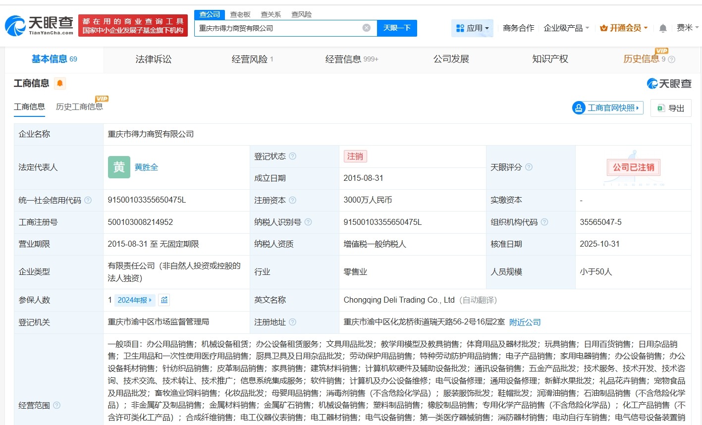This screenshot has height=425, width=702.
Task: Switch to the 查老板 search tab
Action: tap(239, 14)
